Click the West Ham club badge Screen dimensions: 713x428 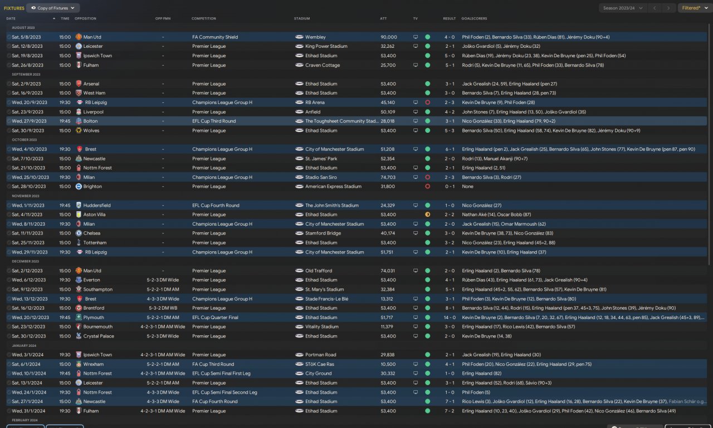coord(79,93)
